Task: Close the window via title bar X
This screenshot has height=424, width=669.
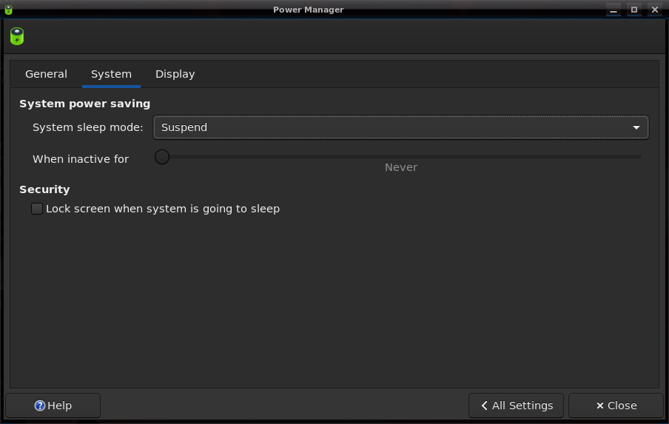Action: 654,10
